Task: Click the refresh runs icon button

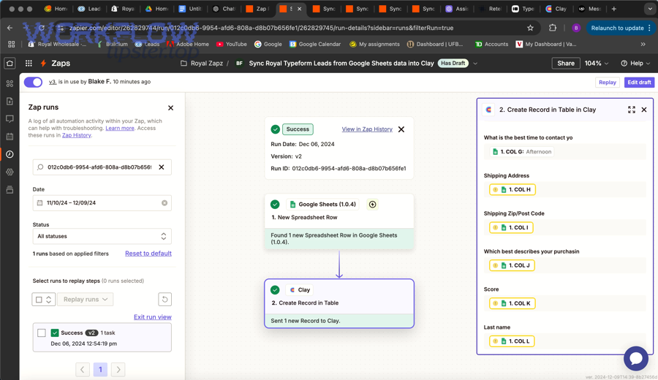Action: 164,300
